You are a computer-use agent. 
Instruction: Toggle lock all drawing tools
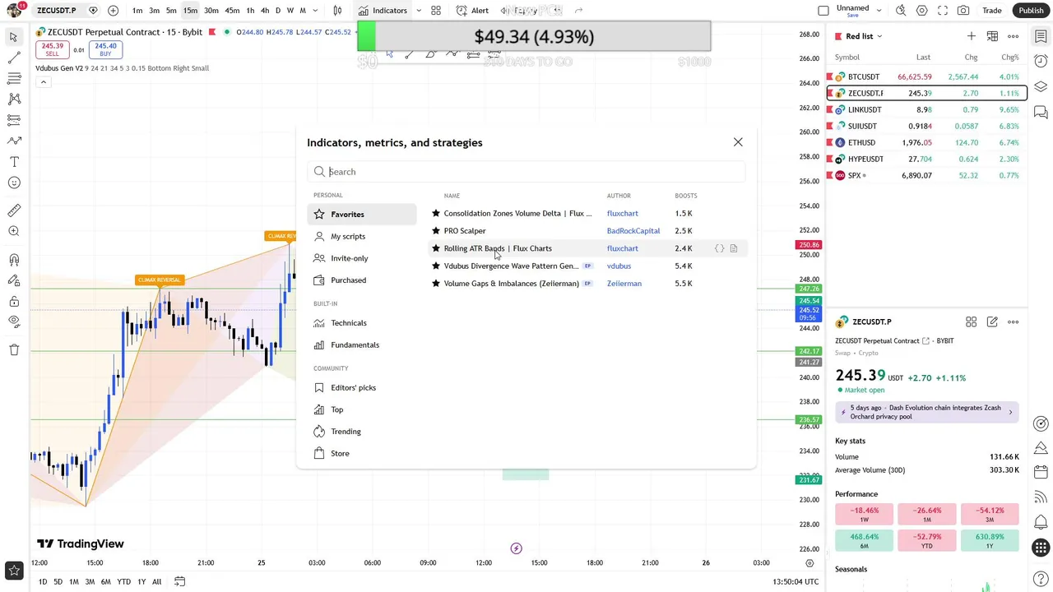coord(14,301)
